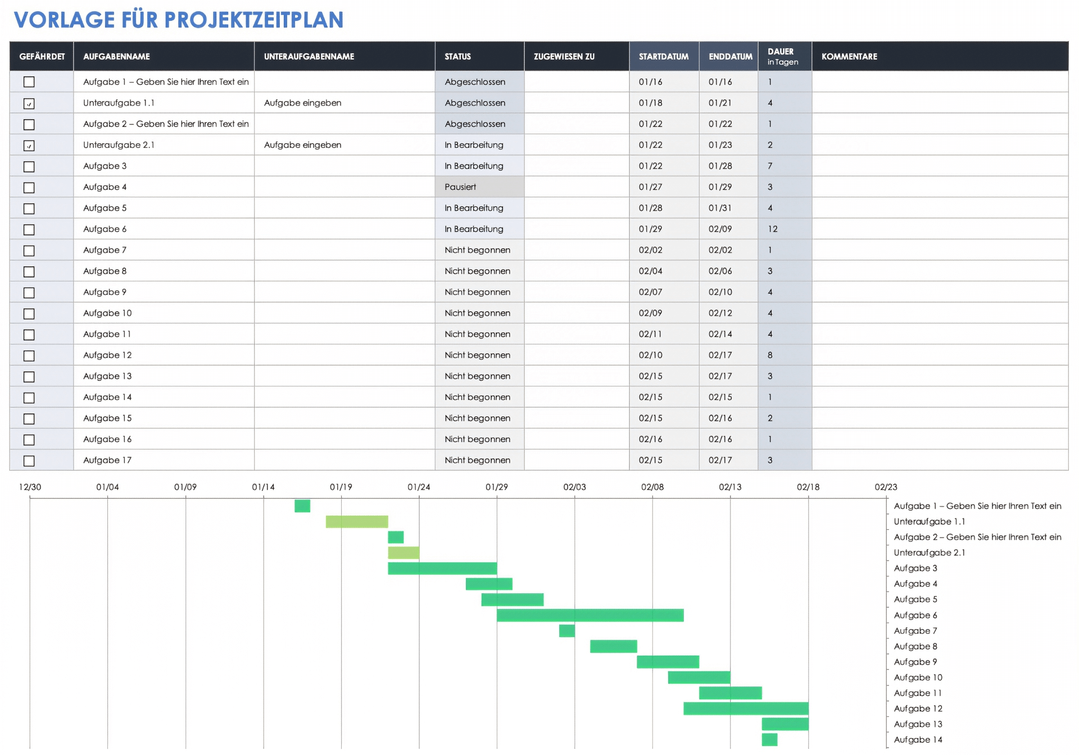Screen dimensions: 1079x755
Task: Click the STARTDATUM column header
Action: pos(664,56)
